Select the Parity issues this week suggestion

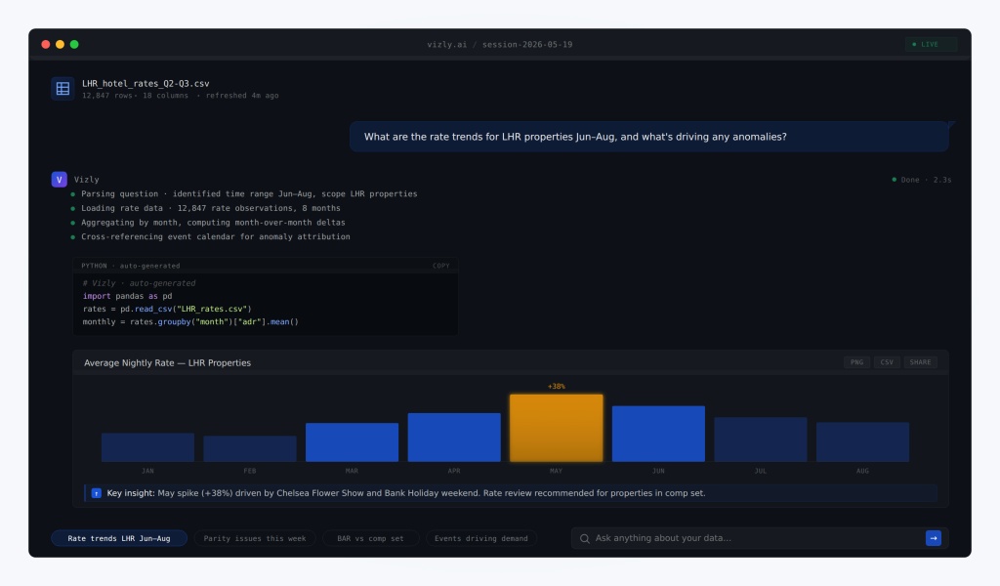click(255, 538)
